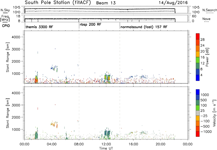The image size is (217, 150).
Task: Pick the bright blue top velocity colorbar segment
Action: pyautogui.click(x=198, y=92)
